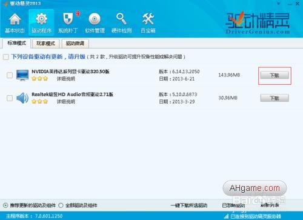Toggle the select-all updates checkbox
The width and height of the screenshot is (303, 220).
tap(6, 57)
